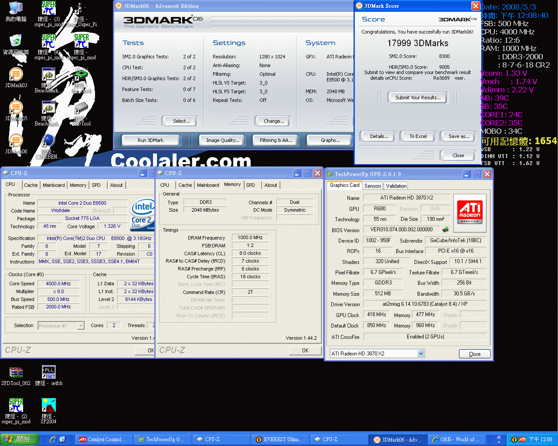Viewport: 558px width, 446px height.
Task: Click the BIOS save icon in GPU-Z
Action: tap(446, 230)
